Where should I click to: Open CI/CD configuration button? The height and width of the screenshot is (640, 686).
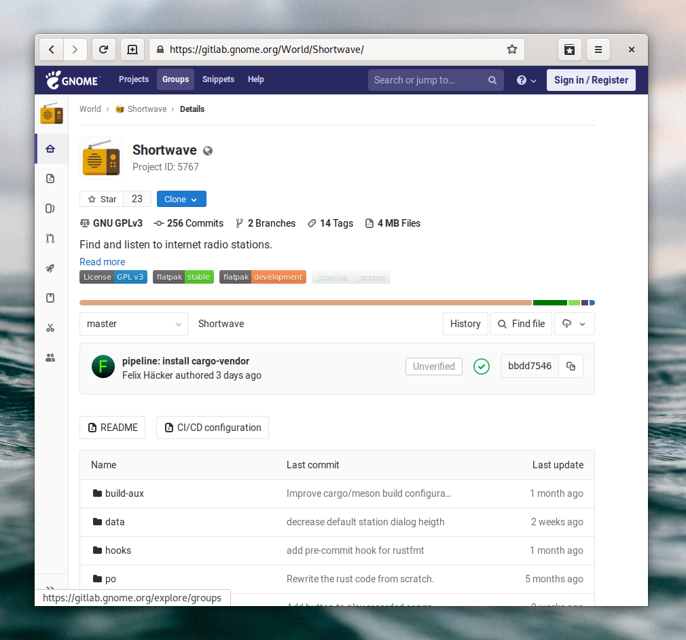(x=213, y=428)
